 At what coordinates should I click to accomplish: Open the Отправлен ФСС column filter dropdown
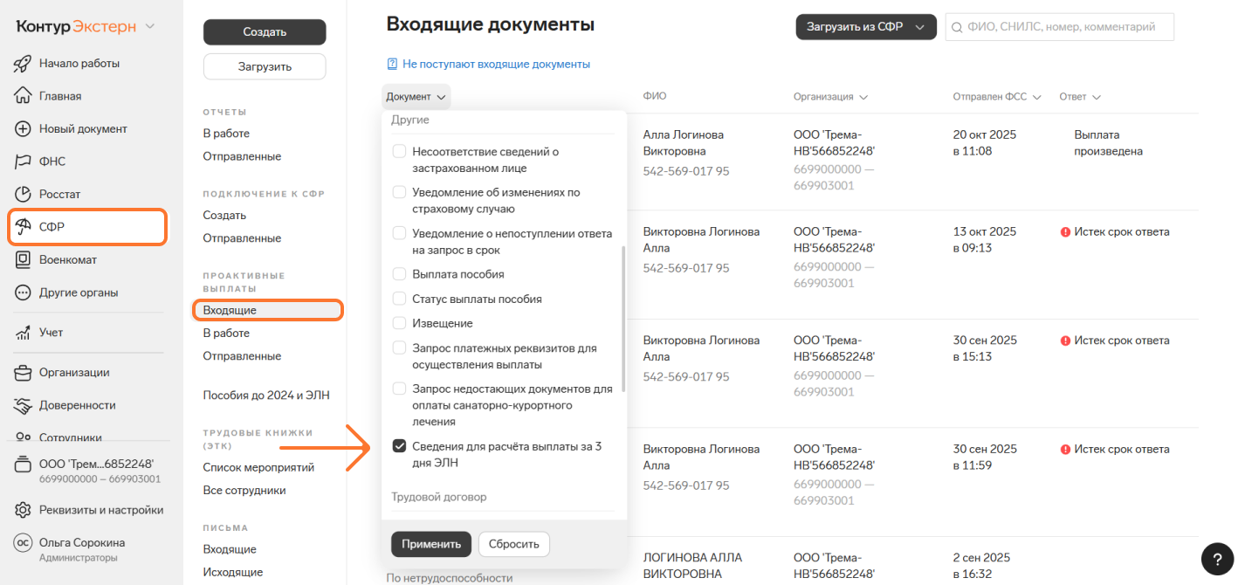tap(1036, 97)
